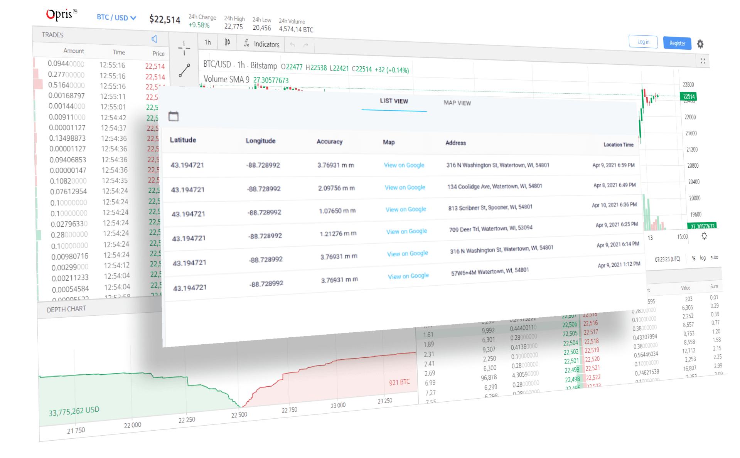This screenshot has width=740, height=458.
Task: Open the BTC / USD pair dropdown
Action: click(116, 18)
